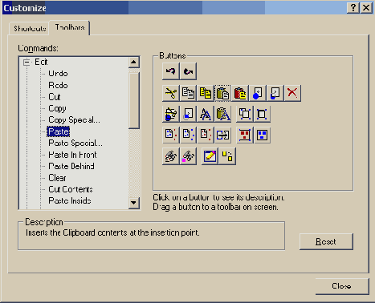Click the binoculars Find button icon
Viewport: 375px width, 303px height.
[171, 156]
